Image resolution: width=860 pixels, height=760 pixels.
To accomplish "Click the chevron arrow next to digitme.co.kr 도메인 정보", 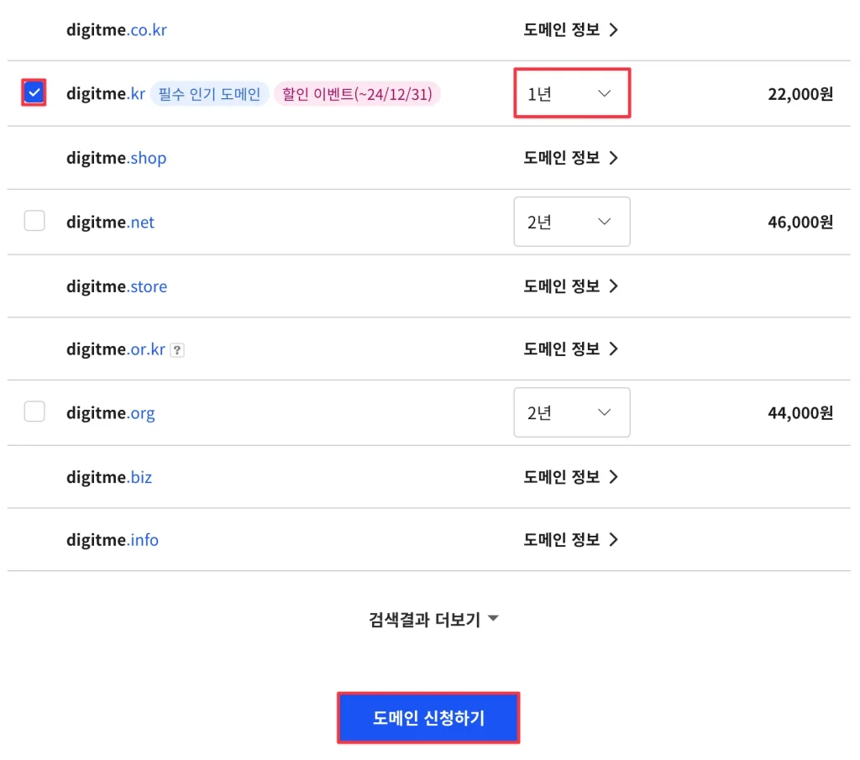I will click(613, 30).
